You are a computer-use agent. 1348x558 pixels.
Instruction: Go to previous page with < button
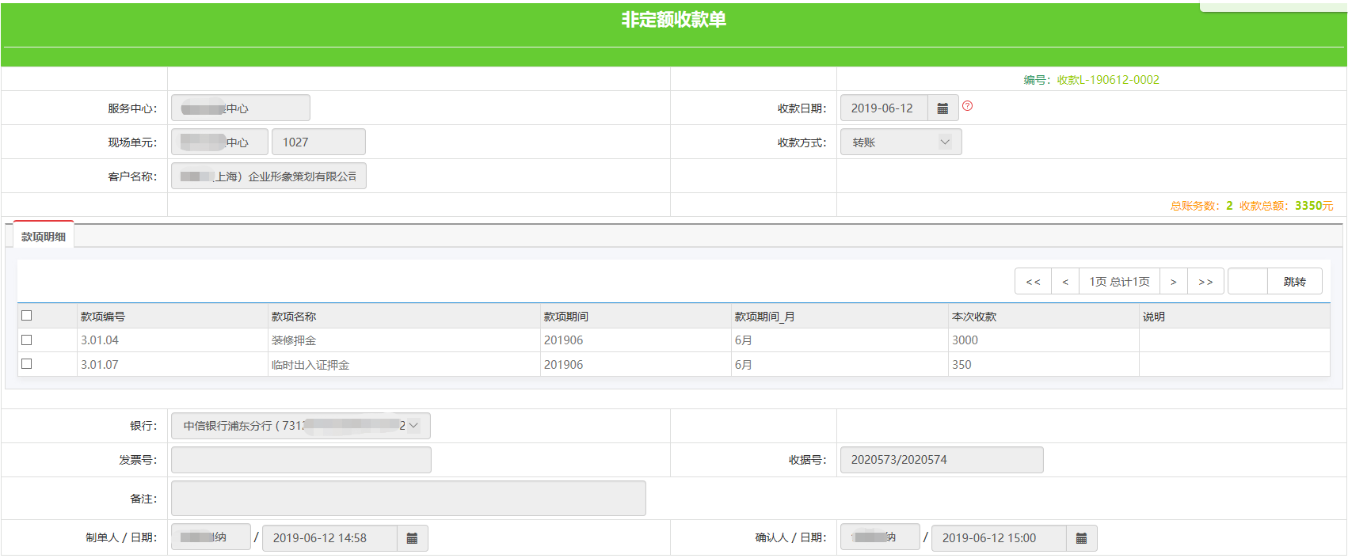coord(1065,282)
